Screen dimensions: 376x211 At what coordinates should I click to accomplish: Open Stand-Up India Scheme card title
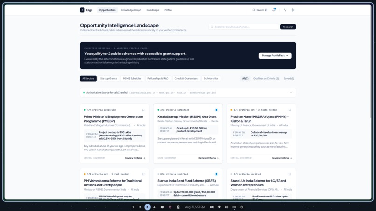tap(258, 183)
